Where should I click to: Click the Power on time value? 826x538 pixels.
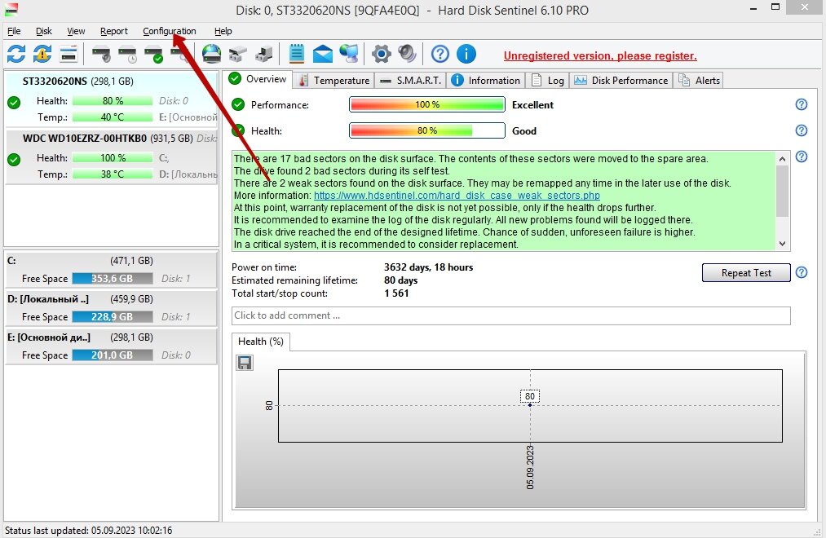tap(428, 267)
